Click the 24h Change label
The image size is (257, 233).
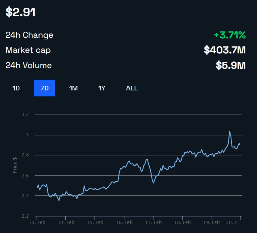click(x=29, y=35)
